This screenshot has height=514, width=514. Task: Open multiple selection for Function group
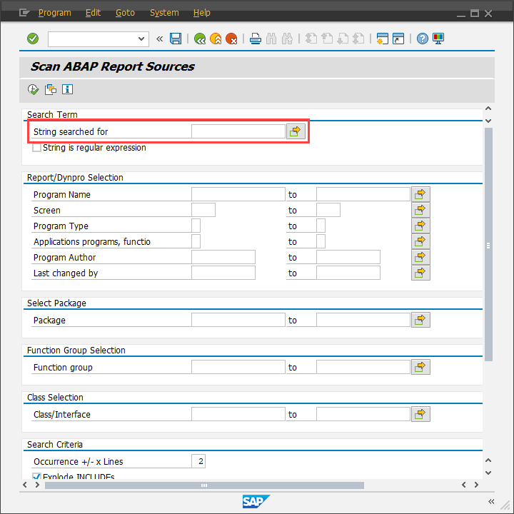420,367
